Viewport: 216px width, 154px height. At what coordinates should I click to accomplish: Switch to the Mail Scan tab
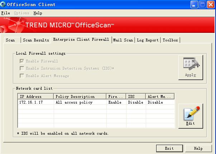(123, 40)
